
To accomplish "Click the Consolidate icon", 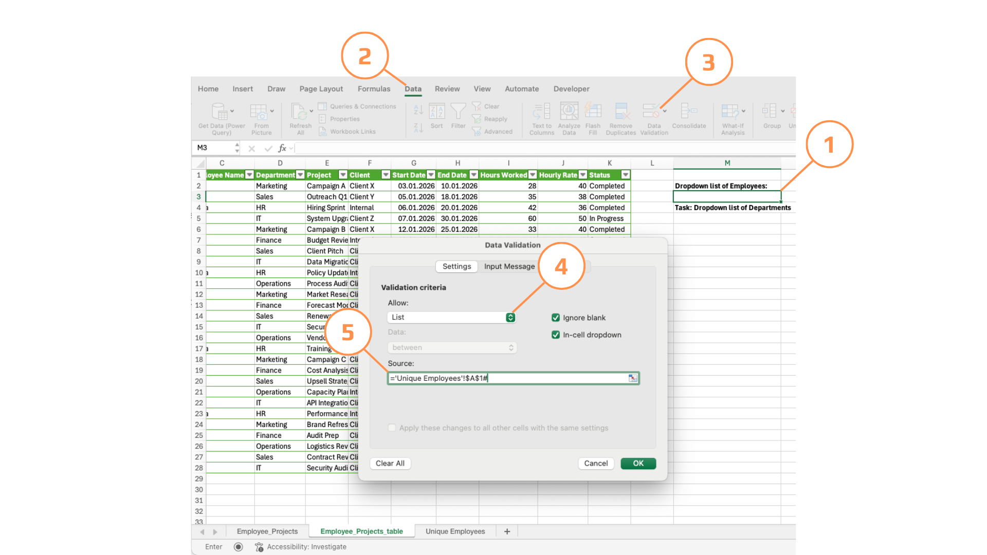I will click(688, 112).
